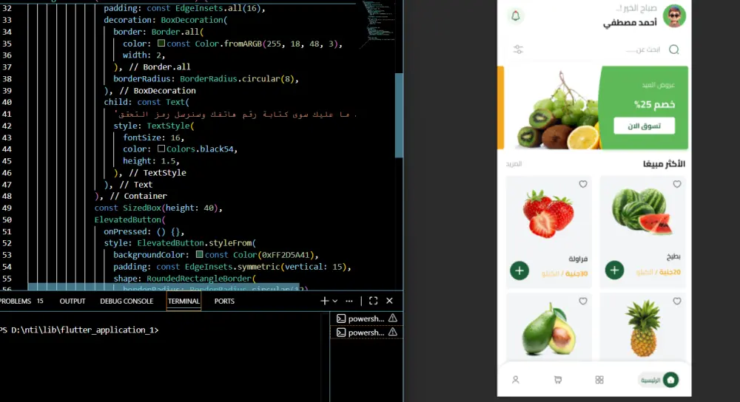Screen dimensions: 740x402
Task: Favorite the watermelon product with heart icon
Action: pyautogui.click(x=677, y=184)
